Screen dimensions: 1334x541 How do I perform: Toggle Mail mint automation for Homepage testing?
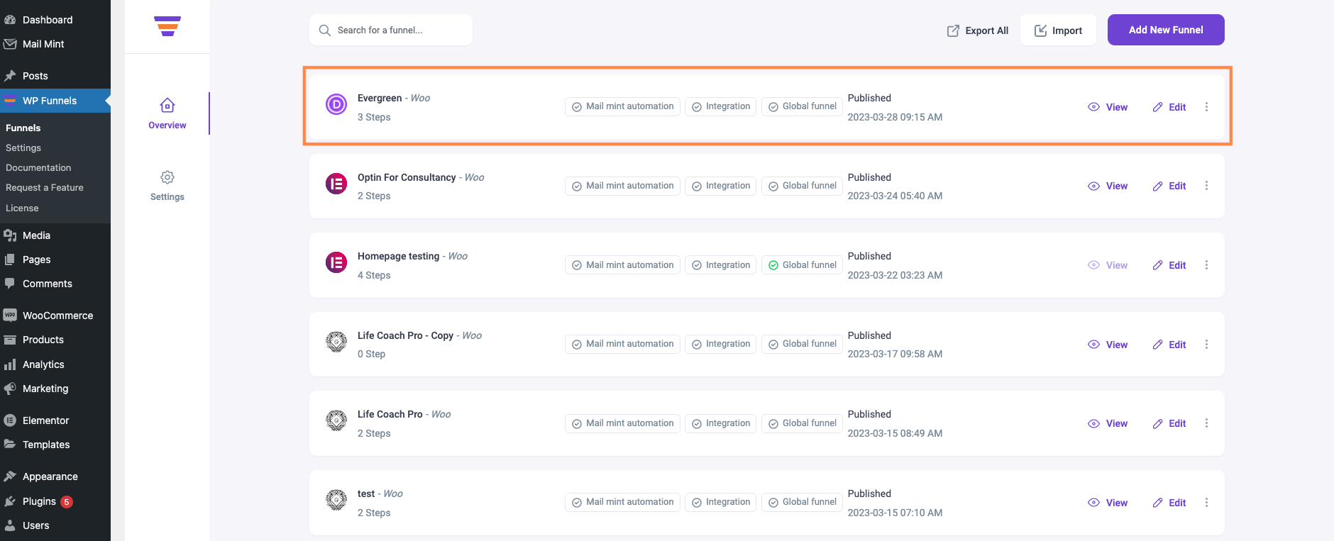click(623, 265)
